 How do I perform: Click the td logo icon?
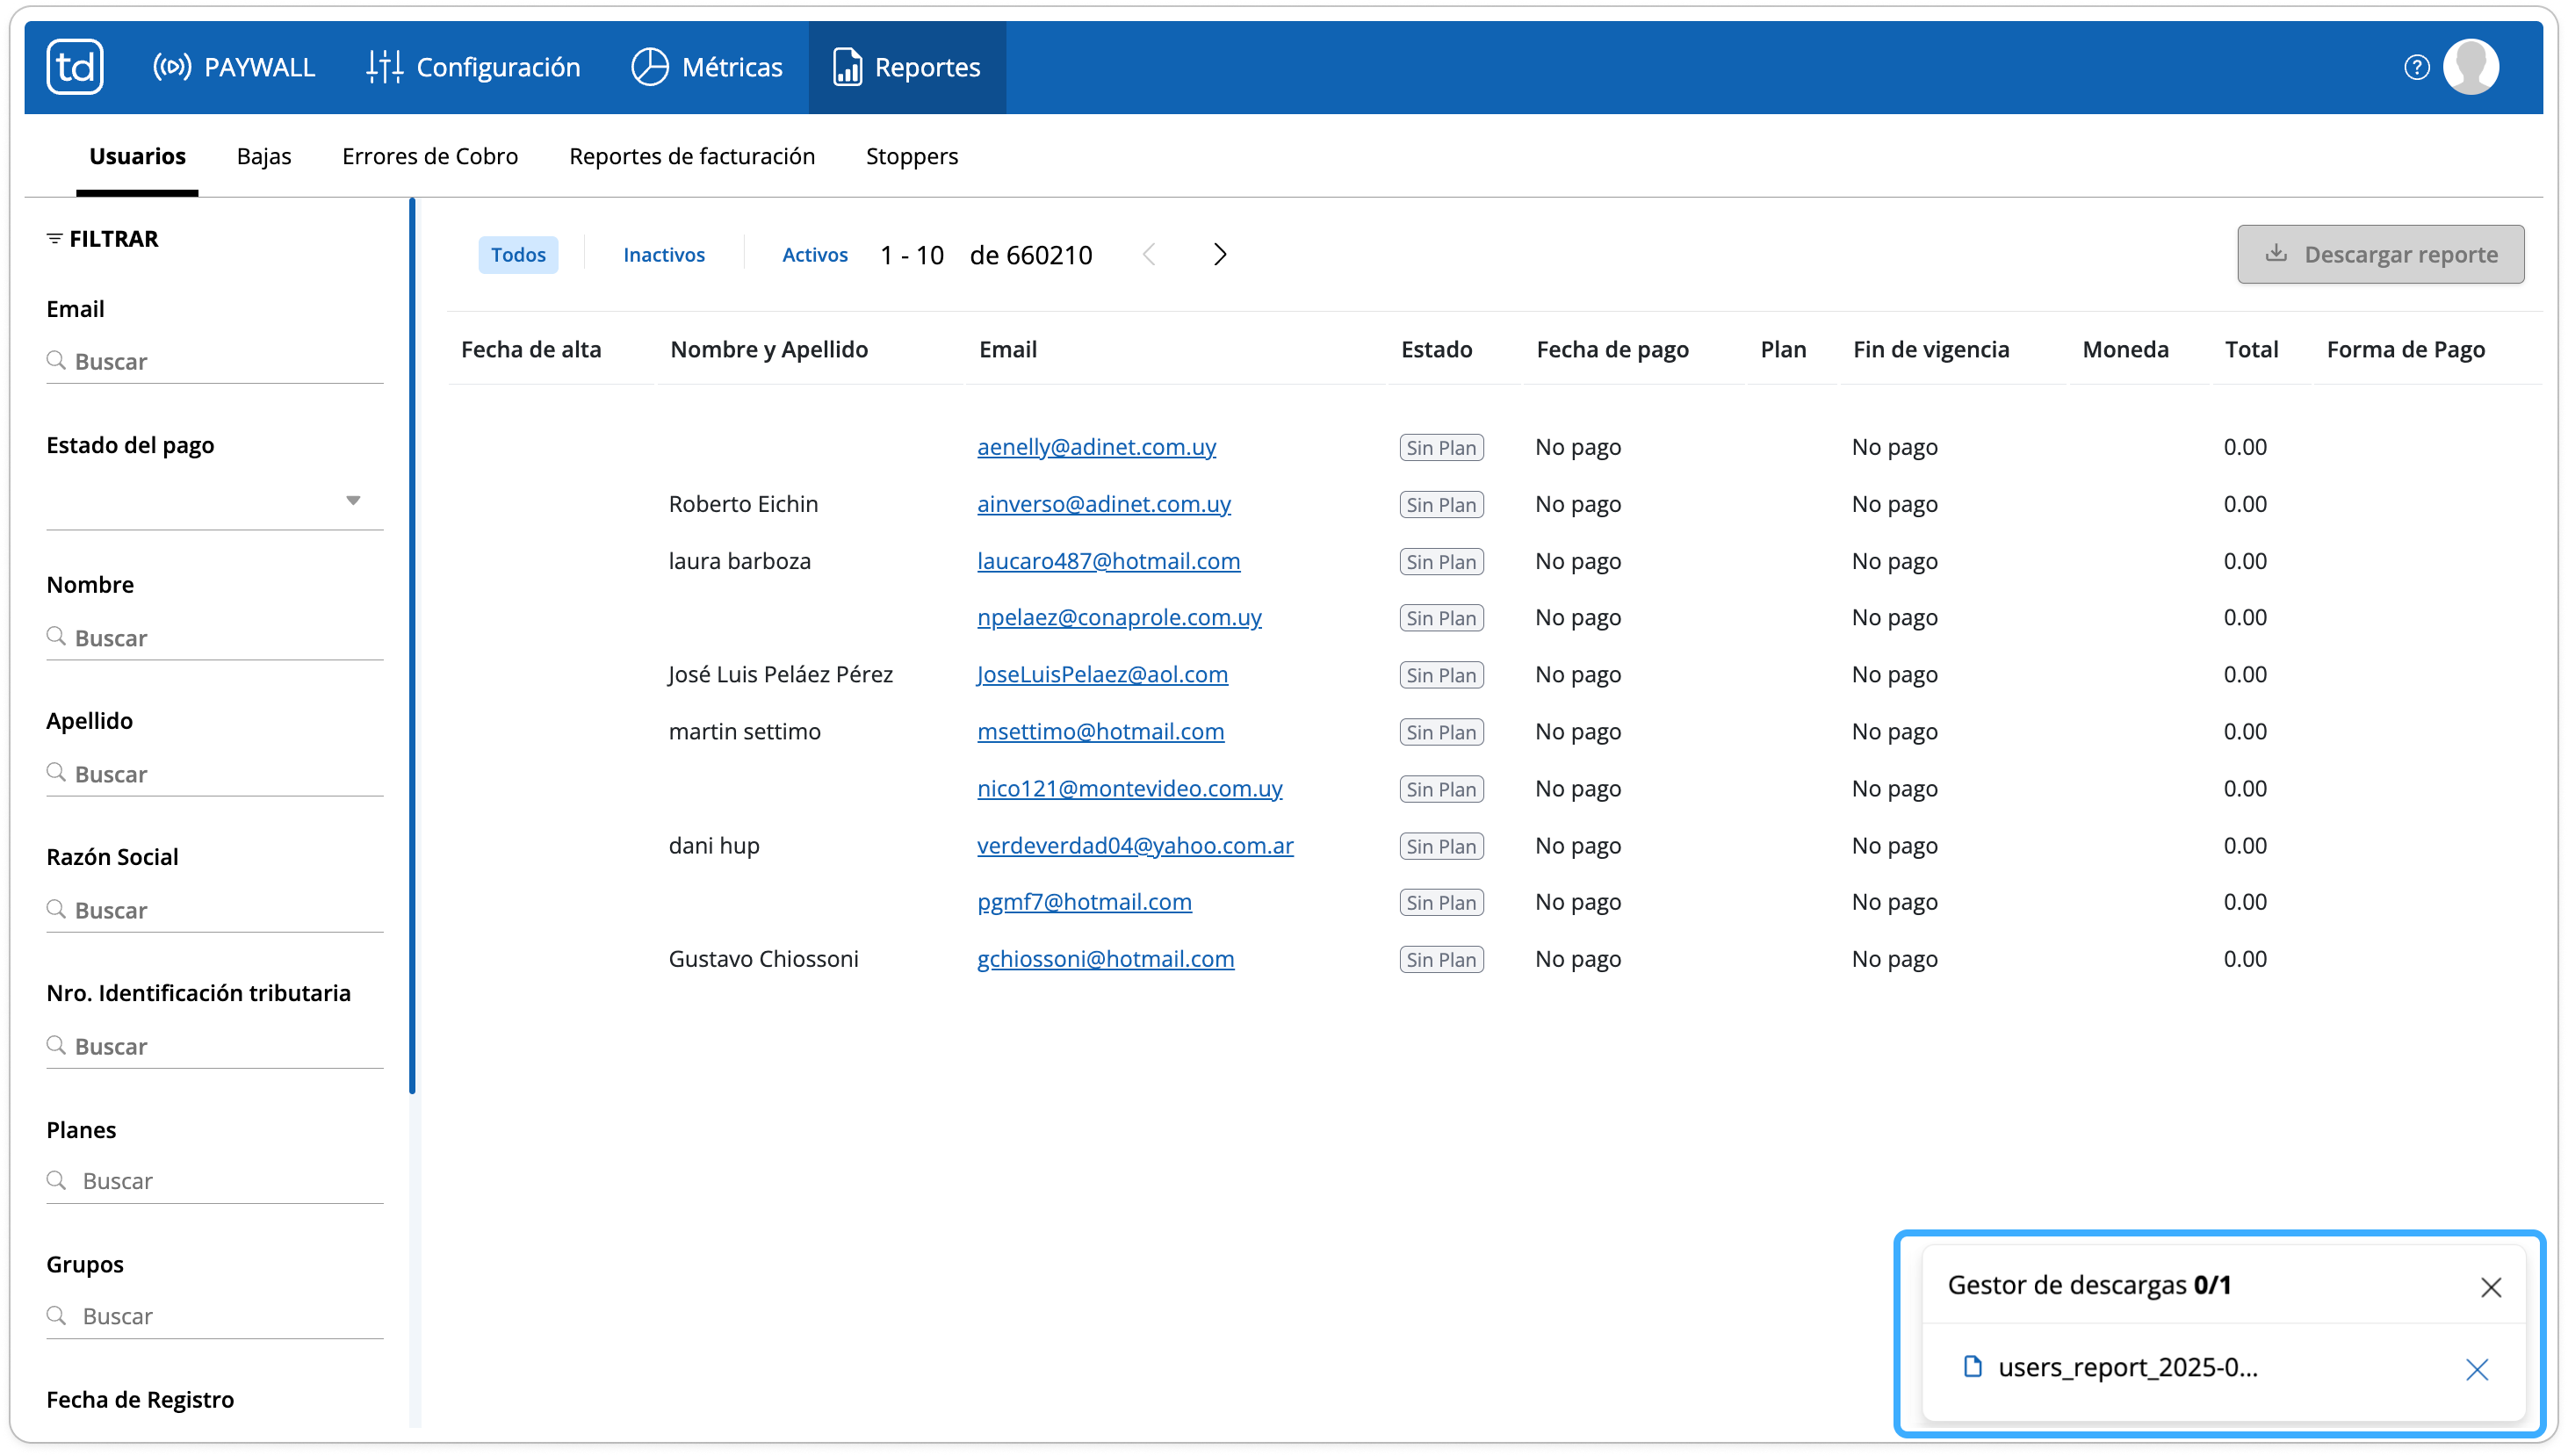click(75, 67)
